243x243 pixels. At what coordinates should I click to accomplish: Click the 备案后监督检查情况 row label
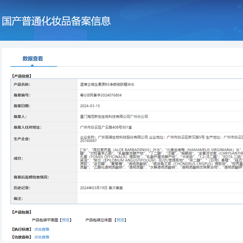pyautogui.click(x=31, y=177)
